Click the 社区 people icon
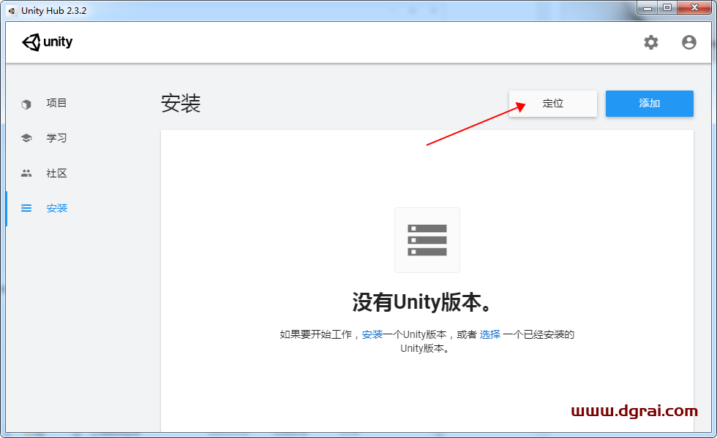The image size is (717, 438). click(26, 173)
